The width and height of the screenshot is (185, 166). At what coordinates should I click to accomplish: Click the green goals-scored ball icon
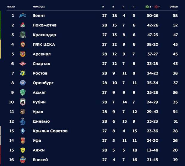tap(147, 7)
